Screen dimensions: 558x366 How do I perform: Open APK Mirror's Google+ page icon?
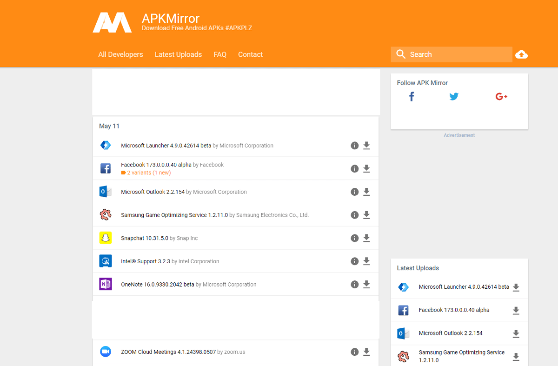pos(501,96)
